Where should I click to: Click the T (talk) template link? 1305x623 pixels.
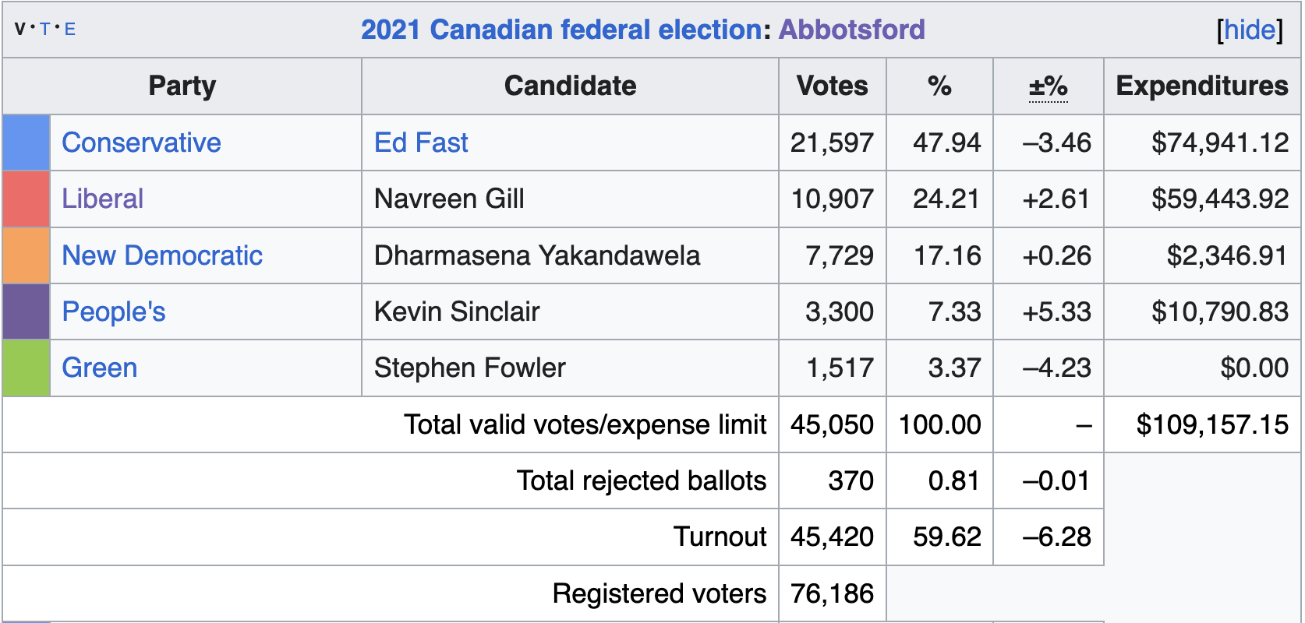coord(44,30)
